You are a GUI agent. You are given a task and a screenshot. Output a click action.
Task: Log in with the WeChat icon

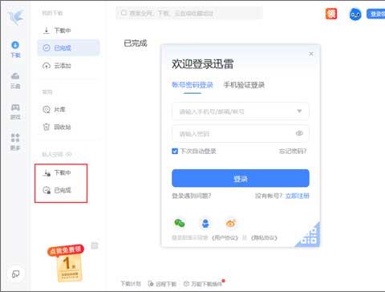tap(180, 223)
